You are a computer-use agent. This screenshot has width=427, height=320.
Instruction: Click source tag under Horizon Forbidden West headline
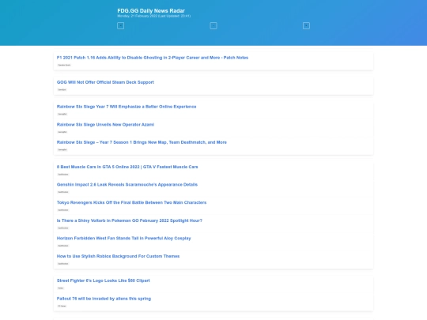coord(63,246)
